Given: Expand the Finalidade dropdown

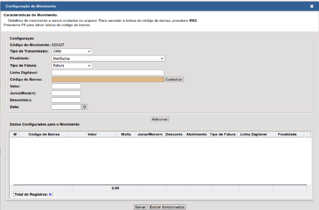Looking at the screenshot, I should 109,58.
